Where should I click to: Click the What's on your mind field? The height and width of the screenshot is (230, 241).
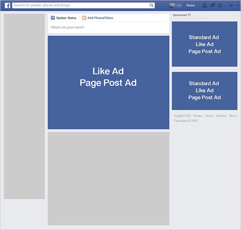pos(108,27)
